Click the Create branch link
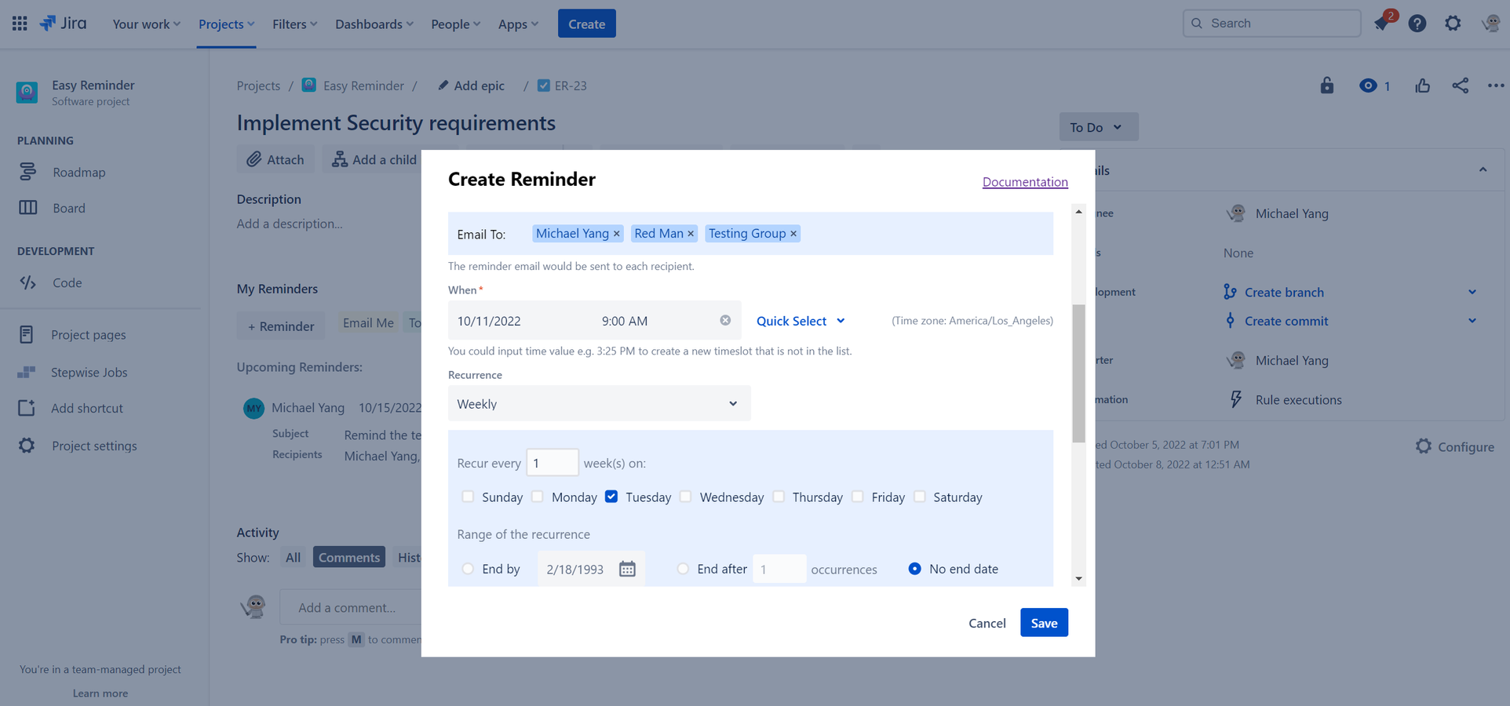 pos(1284,292)
